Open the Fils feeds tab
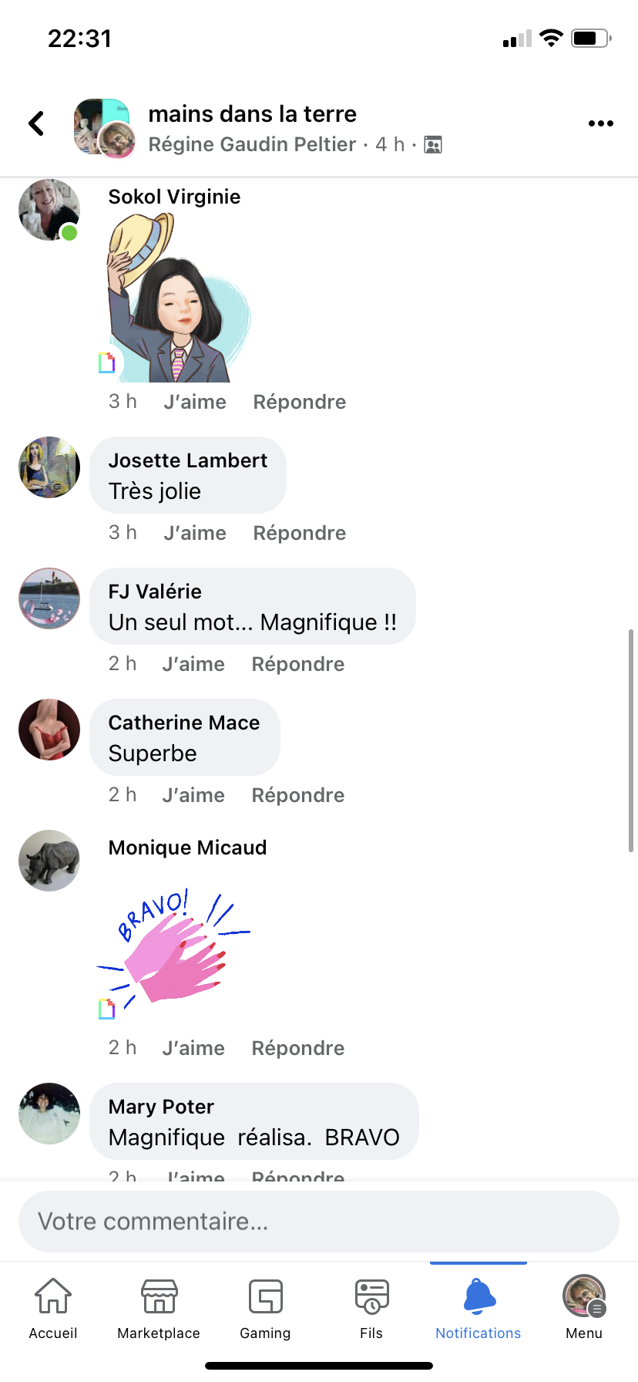638x1382 pixels. click(x=371, y=1309)
